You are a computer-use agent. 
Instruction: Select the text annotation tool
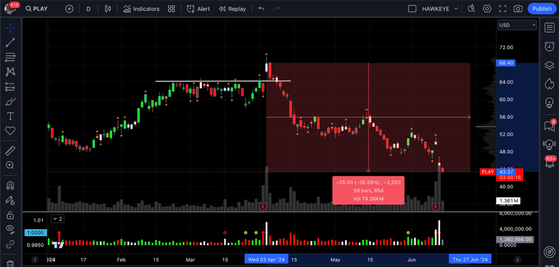pos(10,116)
